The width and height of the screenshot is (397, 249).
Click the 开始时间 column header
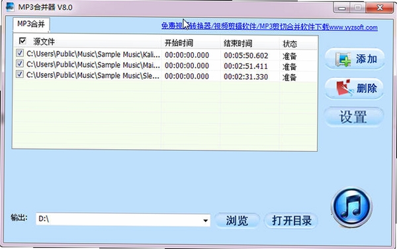tap(179, 43)
